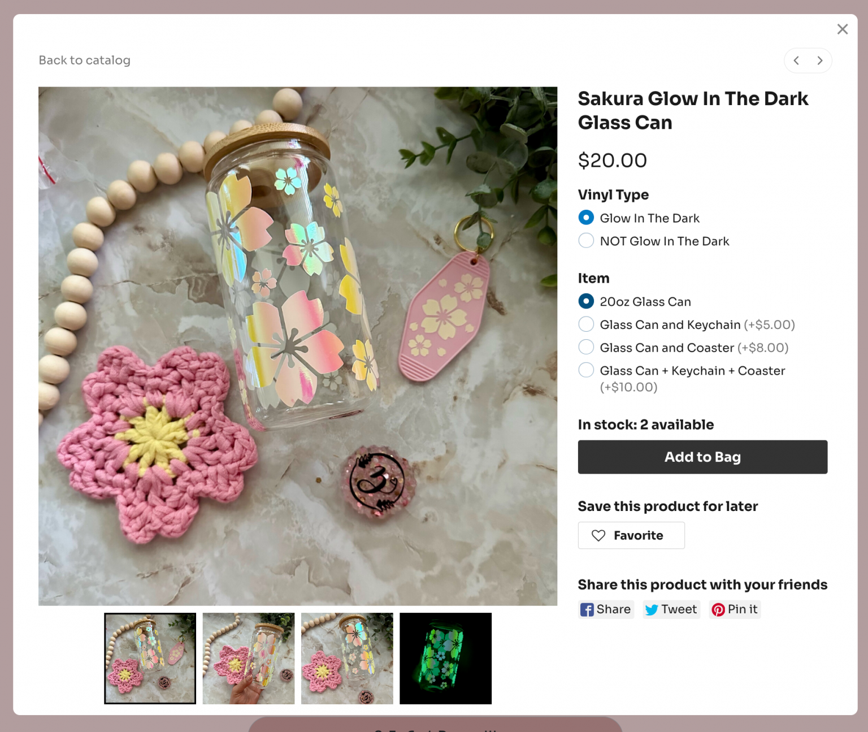Share the product on Facebook

[605, 609]
